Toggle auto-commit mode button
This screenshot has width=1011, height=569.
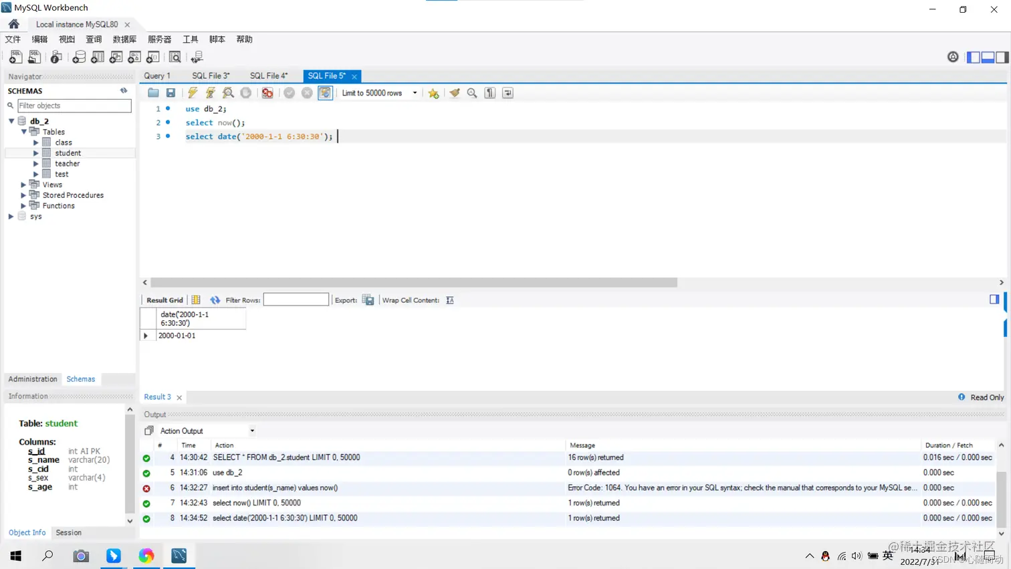click(x=325, y=93)
